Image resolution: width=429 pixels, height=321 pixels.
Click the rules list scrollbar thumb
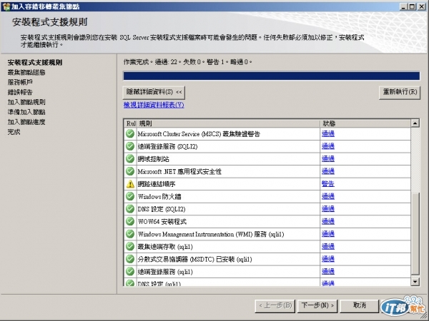[415, 234]
